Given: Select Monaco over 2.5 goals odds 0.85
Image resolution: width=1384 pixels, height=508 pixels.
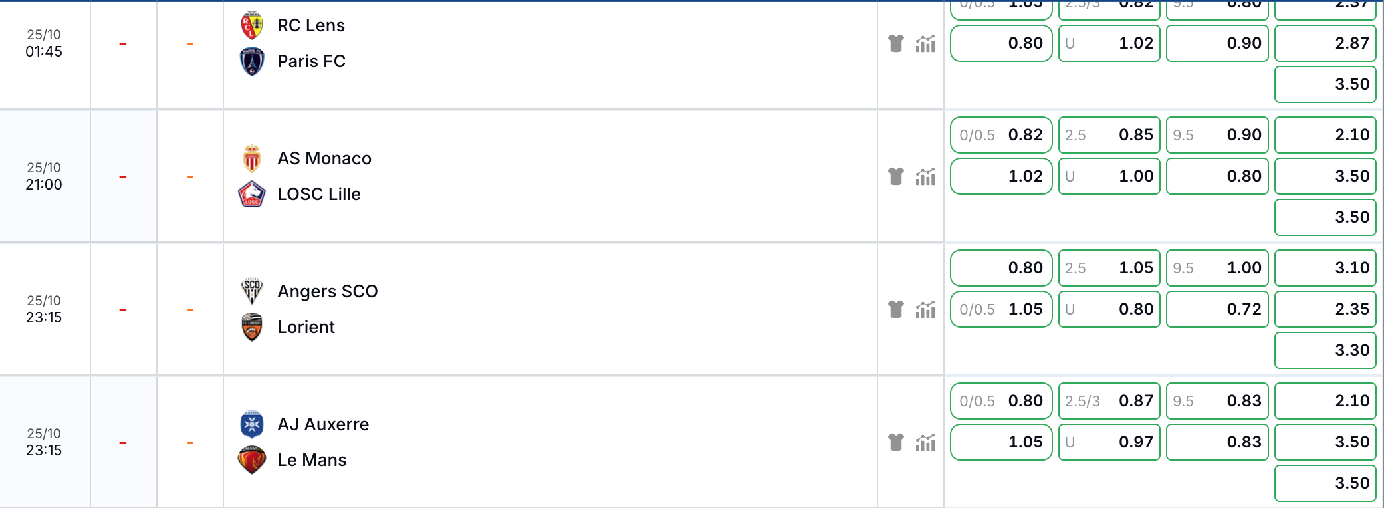Looking at the screenshot, I should tap(1109, 135).
